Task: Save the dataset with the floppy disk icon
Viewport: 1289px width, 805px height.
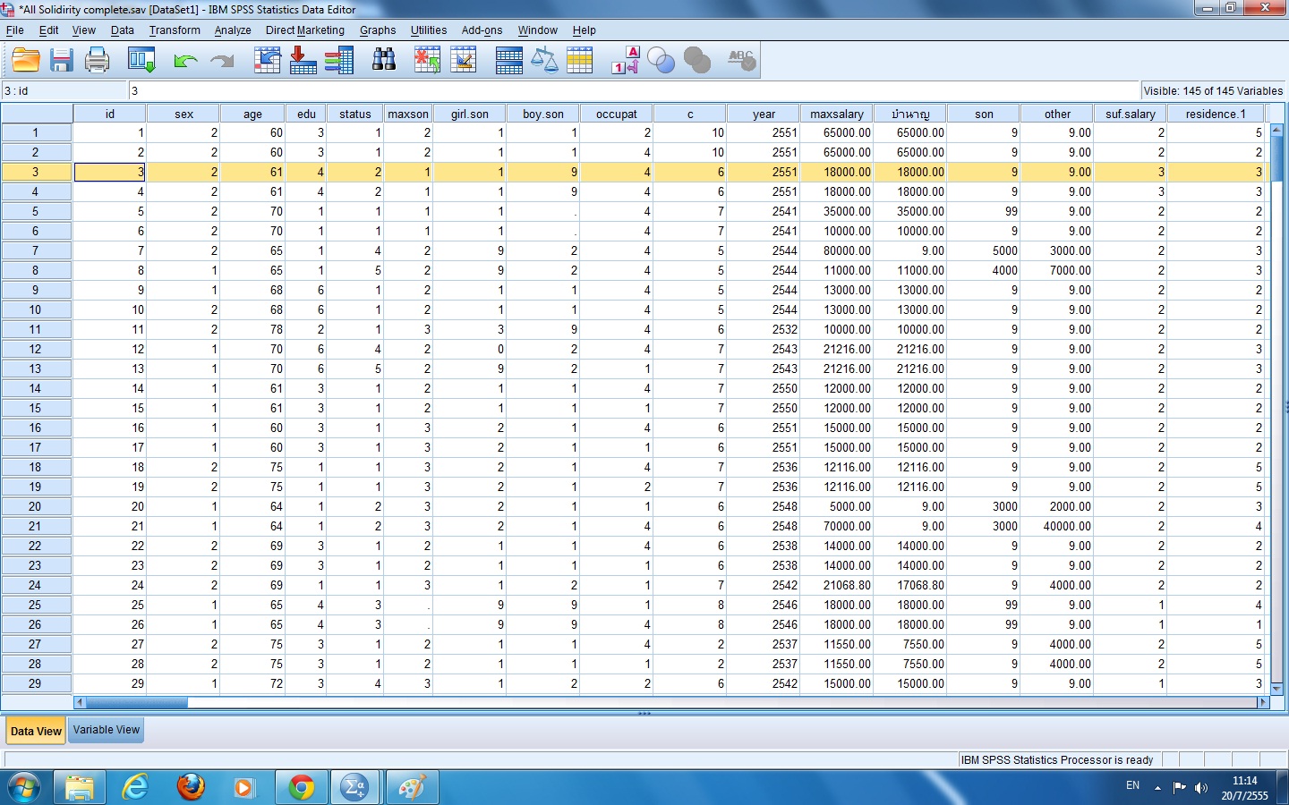Action: click(x=62, y=60)
